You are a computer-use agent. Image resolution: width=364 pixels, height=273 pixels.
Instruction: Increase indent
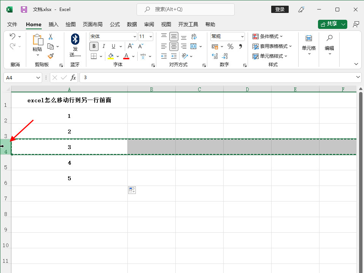coord(174,56)
